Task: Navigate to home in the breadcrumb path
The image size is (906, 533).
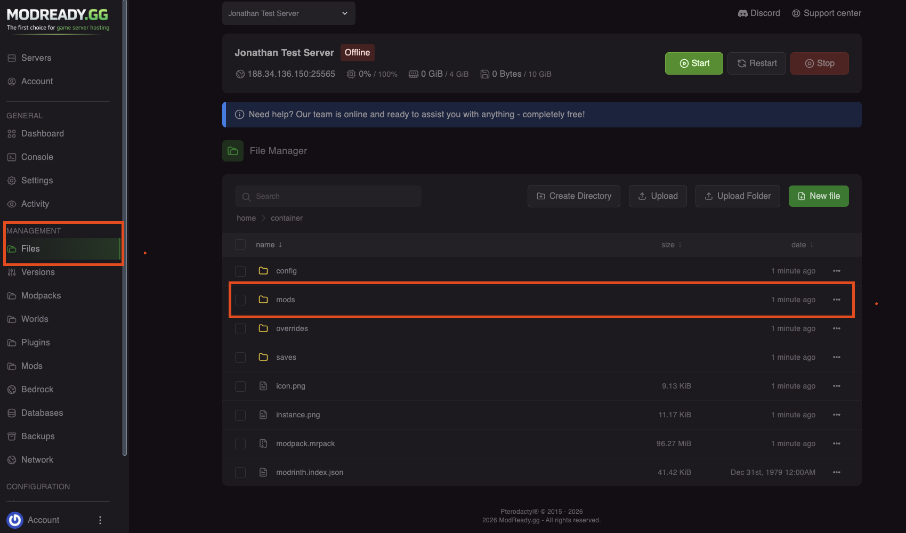Action: click(246, 218)
